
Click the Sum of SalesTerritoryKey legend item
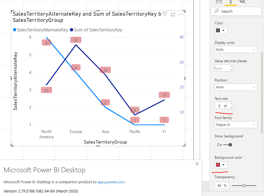tap(96, 30)
